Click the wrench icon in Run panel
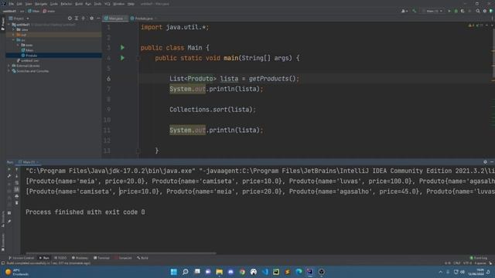Viewport: 495px width, 278px height. (9, 176)
